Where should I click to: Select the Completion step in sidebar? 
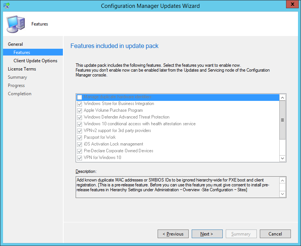coord(19,94)
